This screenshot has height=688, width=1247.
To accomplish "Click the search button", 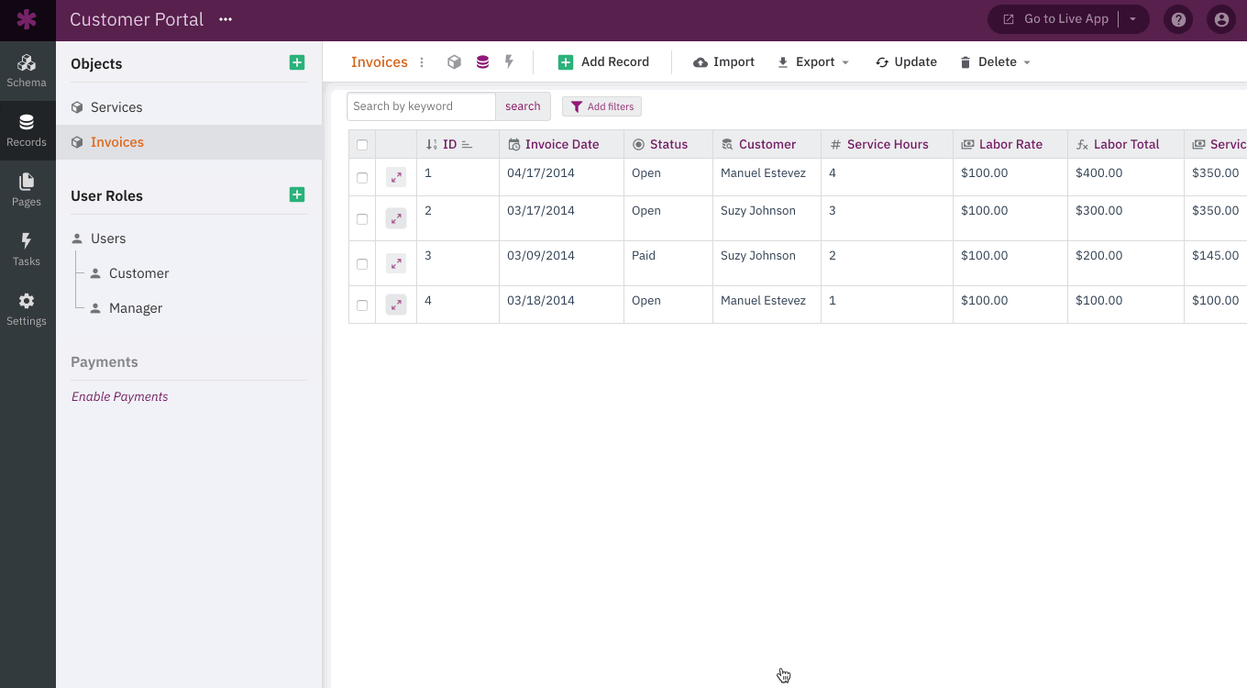I will 523,106.
